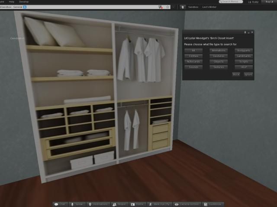Expand the location history dropdown arrow

pyautogui.click(x=173, y=7)
